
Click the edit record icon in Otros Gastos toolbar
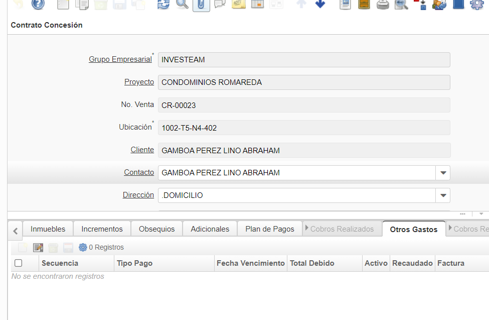(x=38, y=247)
